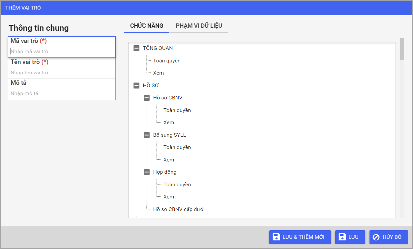Open the PHẠM VI DỮ LIỆU tab
Image resolution: width=413 pixels, height=249 pixels.
(x=199, y=26)
